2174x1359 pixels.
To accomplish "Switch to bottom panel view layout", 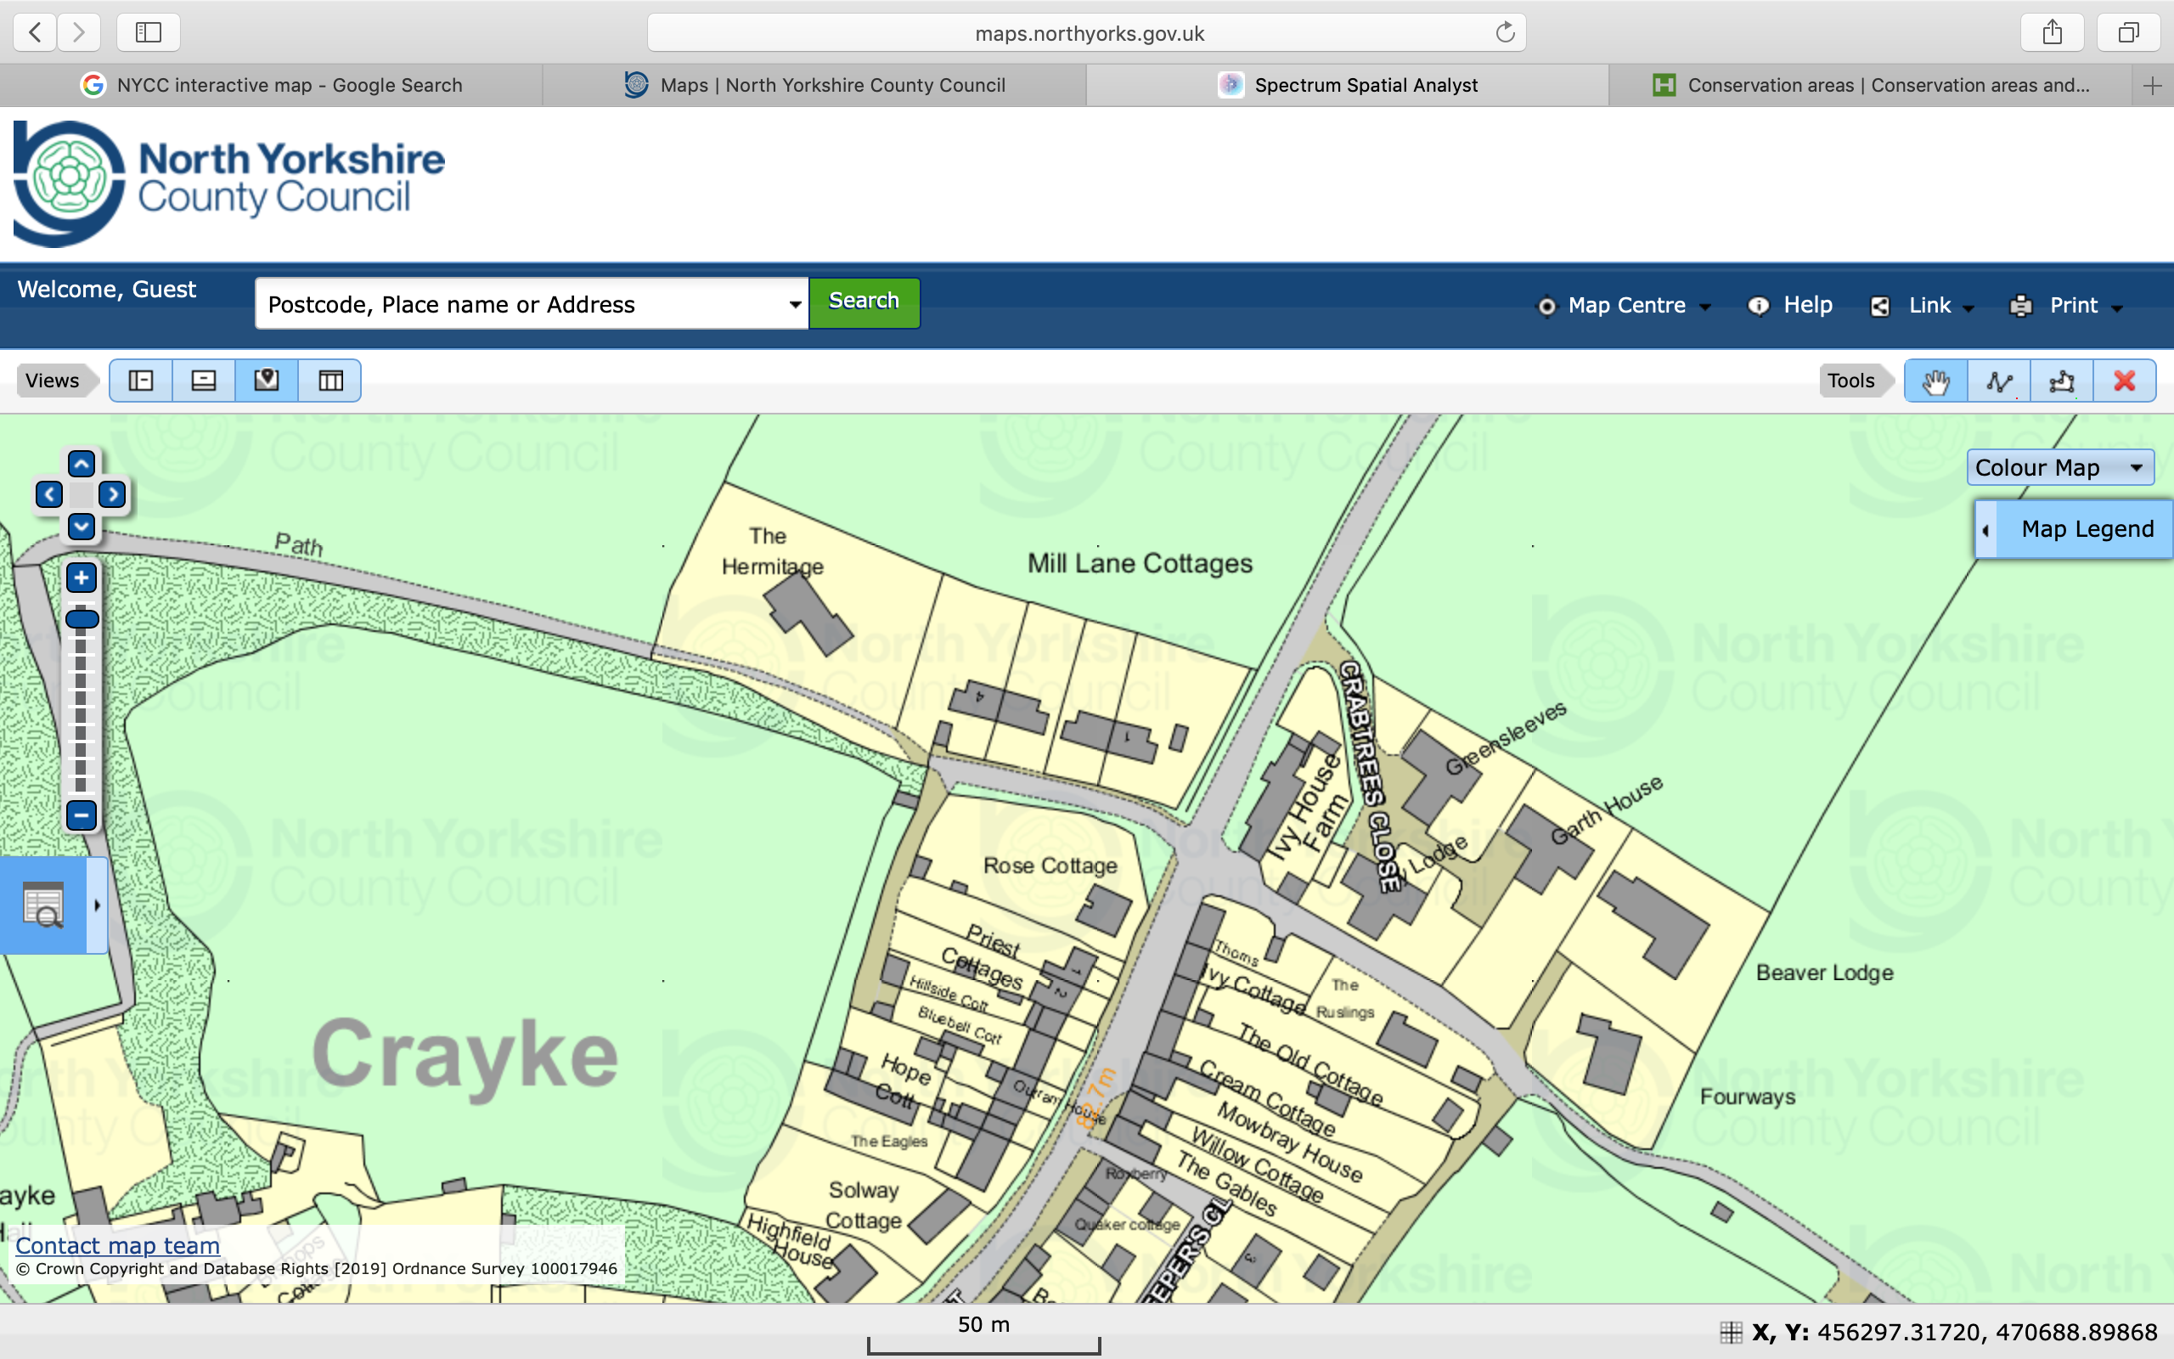I will click(x=204, y=381).
